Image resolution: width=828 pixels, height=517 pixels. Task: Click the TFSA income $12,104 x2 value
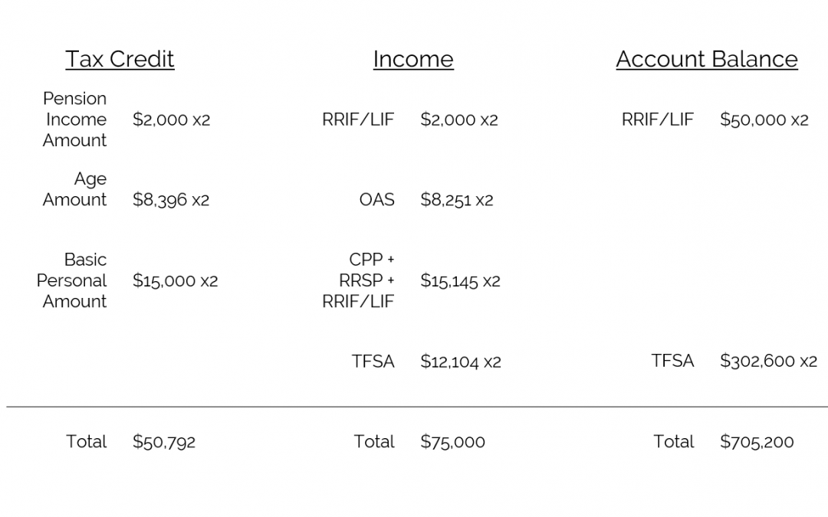[x=461, y=362]
